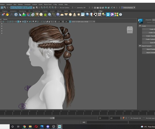Toggle the select by object type mode
Image resolution: width=155 pixels, height=129 pixels.
tap(2, 7)
